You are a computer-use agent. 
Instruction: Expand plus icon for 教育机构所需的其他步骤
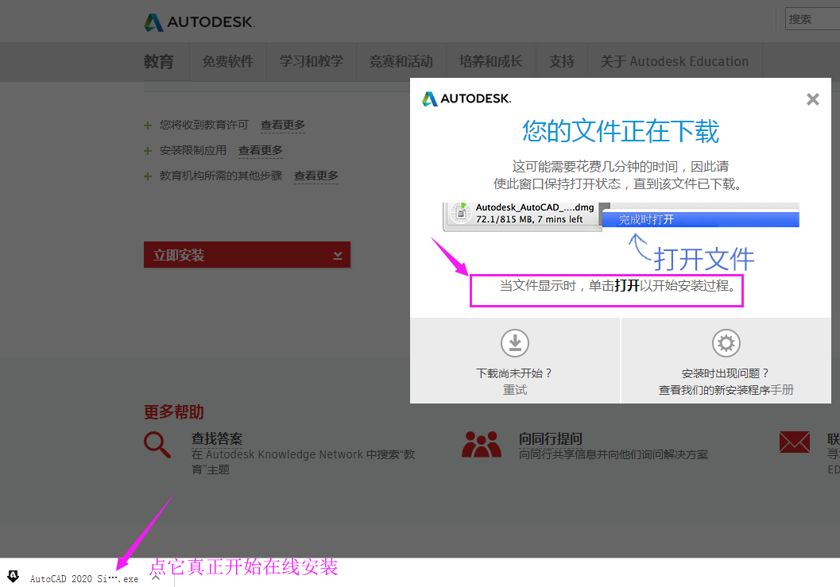(x=148, y=176)
